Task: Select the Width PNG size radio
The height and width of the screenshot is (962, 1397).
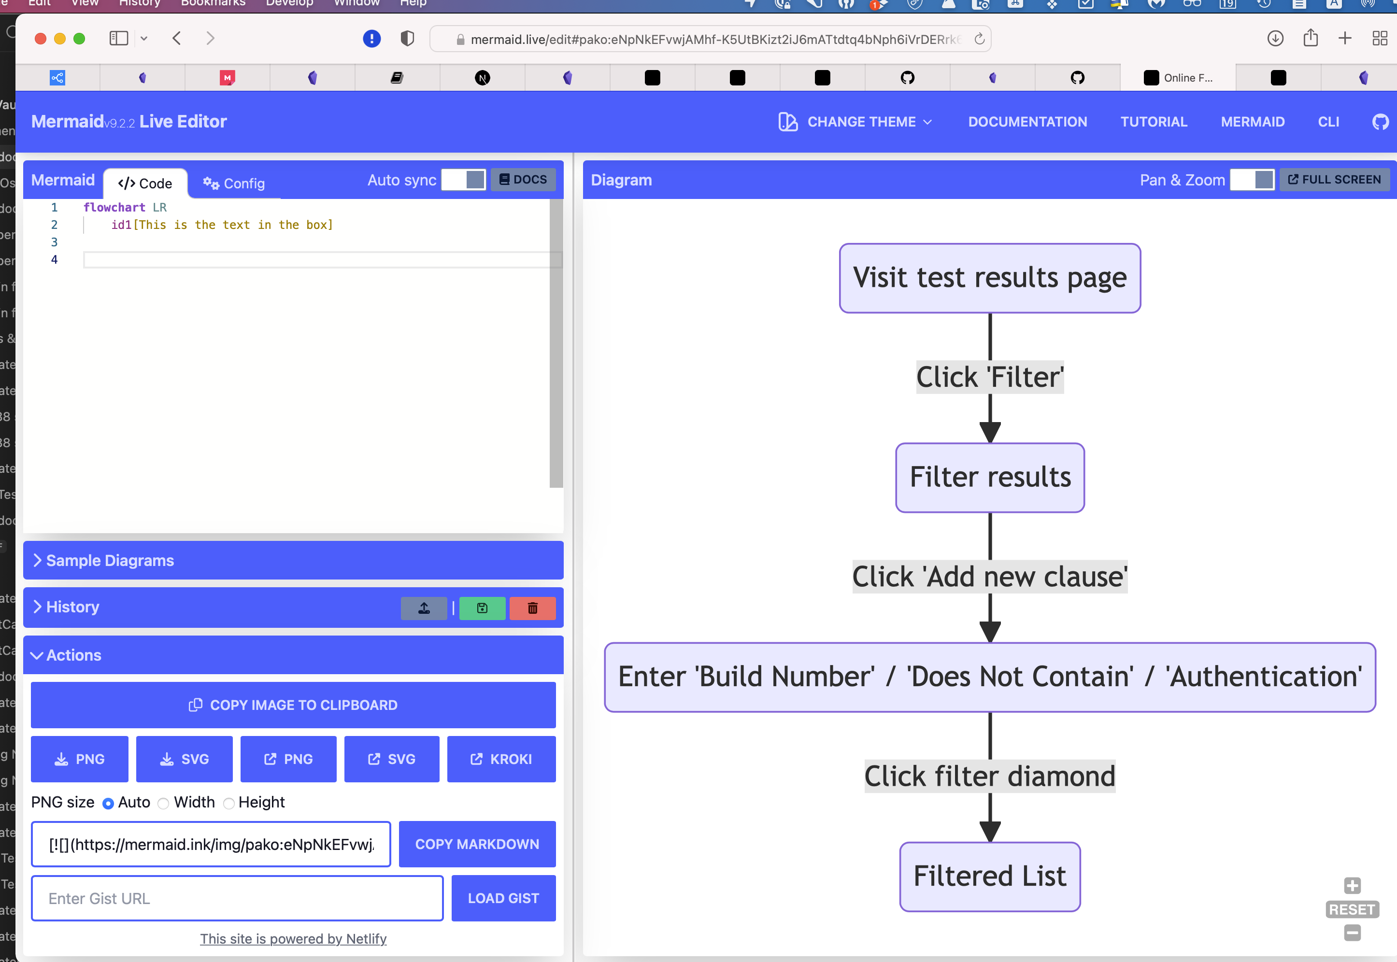Action: (x=163, y=804)
